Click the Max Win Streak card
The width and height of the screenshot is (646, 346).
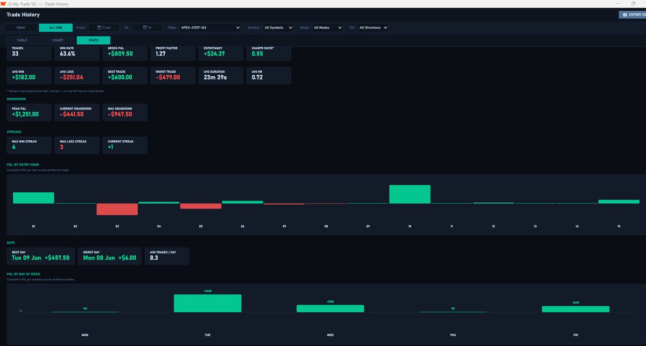[x=29, y=145]
